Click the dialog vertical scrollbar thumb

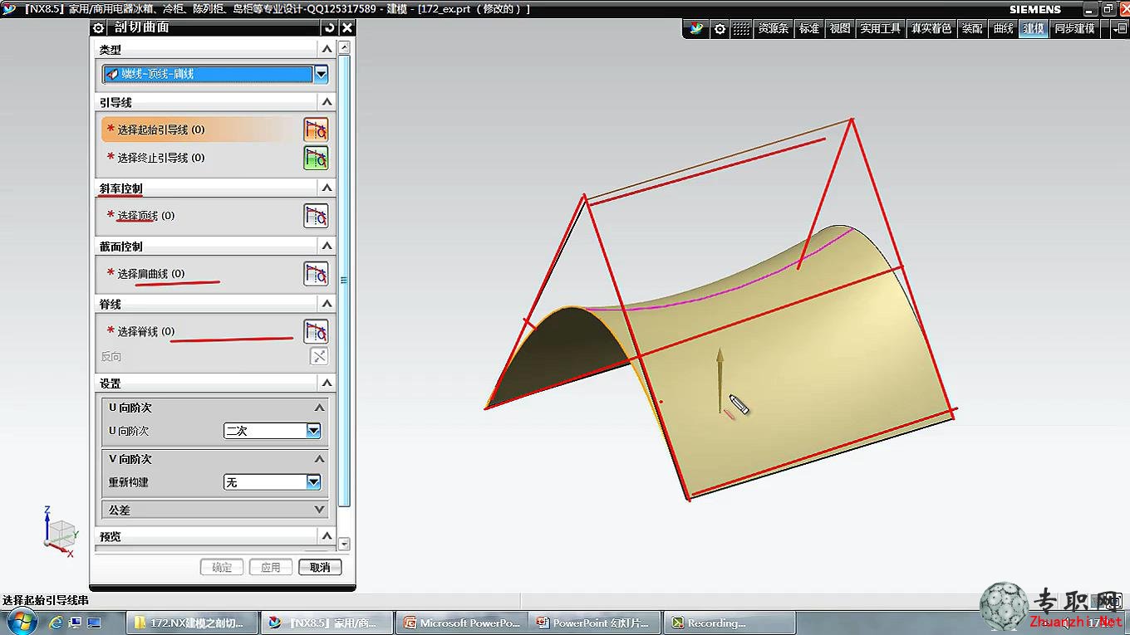pos(344,281)
